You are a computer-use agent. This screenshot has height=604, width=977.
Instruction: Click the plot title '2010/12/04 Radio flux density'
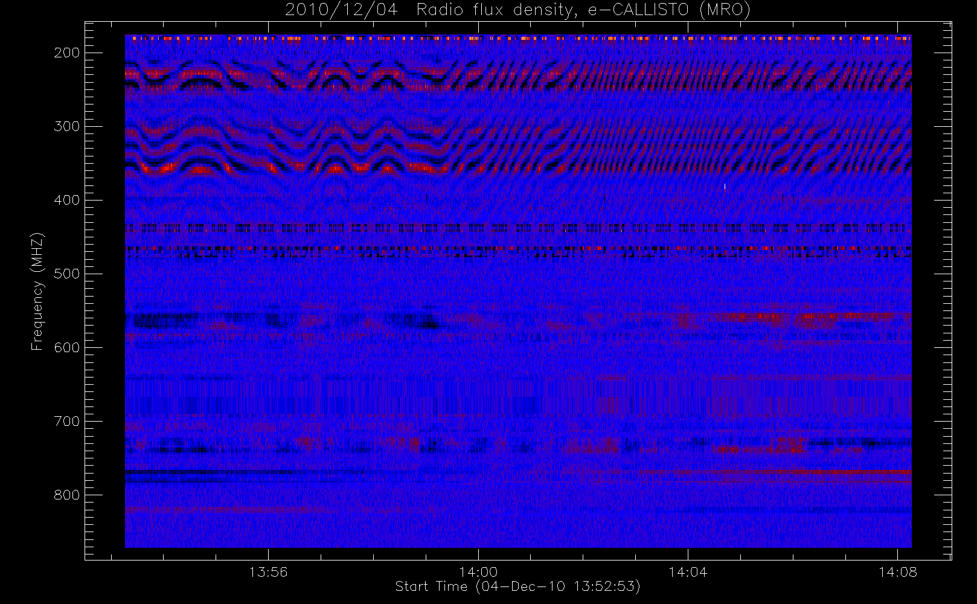[517, 10]
